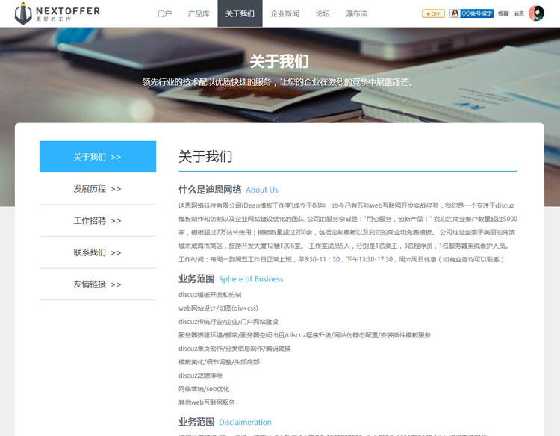Click the Sphere of Business subtitle
Viewport: 560px width, 436px height.
251,279
